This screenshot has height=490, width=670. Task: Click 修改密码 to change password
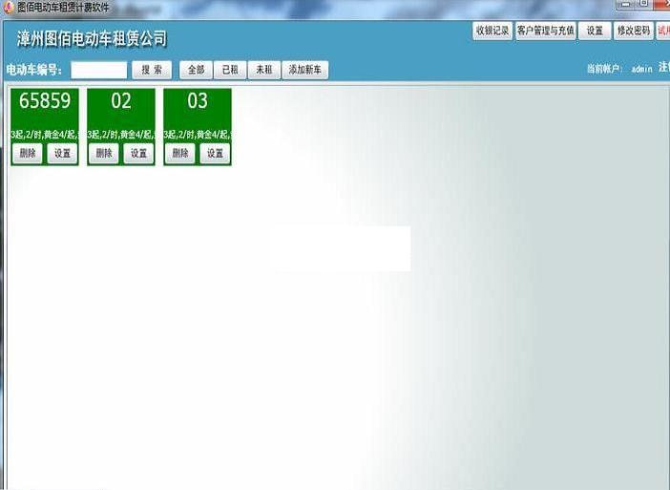tap(633, 31)
